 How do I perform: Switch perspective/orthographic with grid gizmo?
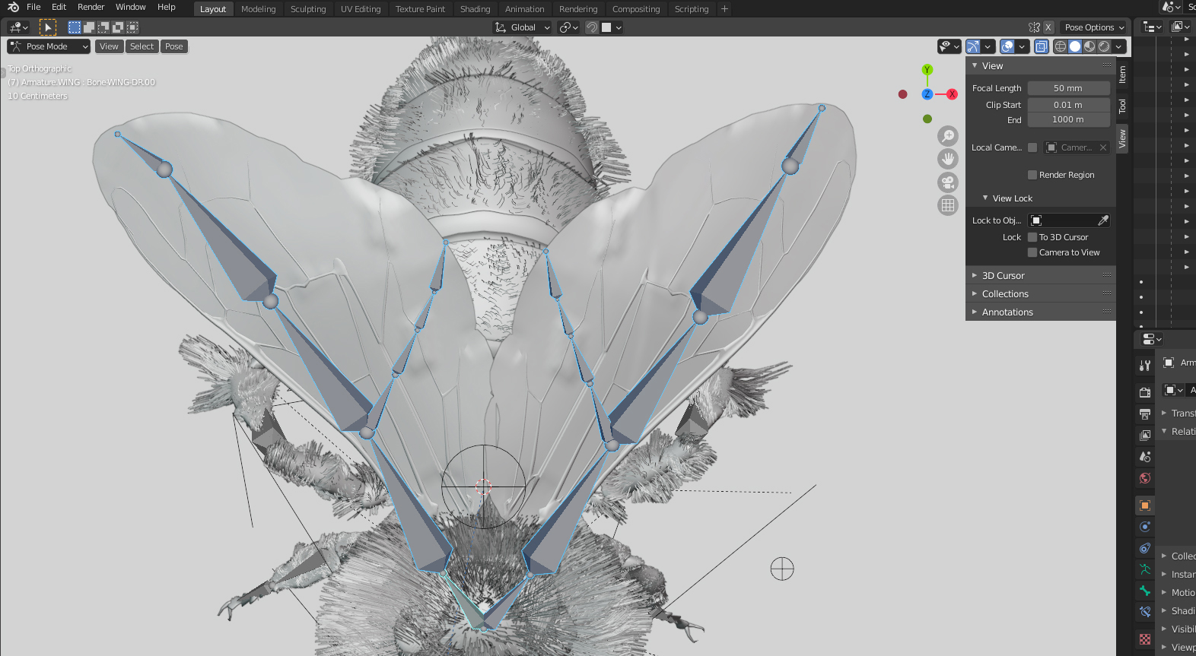point(948,205)
